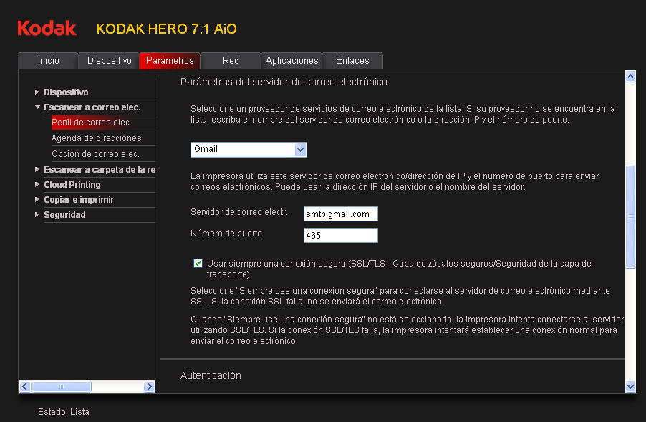
Task: Open Seguridad section
Action: pos(64,215)
